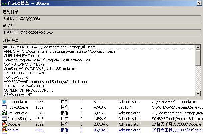Click the ProcessSafe.exe window icon

(4, 119)
